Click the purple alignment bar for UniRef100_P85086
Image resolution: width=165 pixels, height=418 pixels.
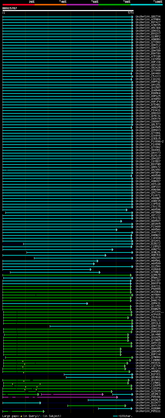[60, 397]
